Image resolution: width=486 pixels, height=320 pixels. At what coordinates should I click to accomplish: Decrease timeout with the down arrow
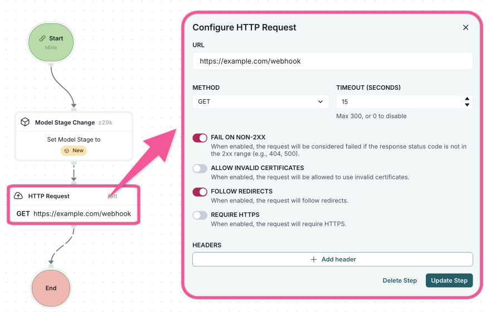467,105
